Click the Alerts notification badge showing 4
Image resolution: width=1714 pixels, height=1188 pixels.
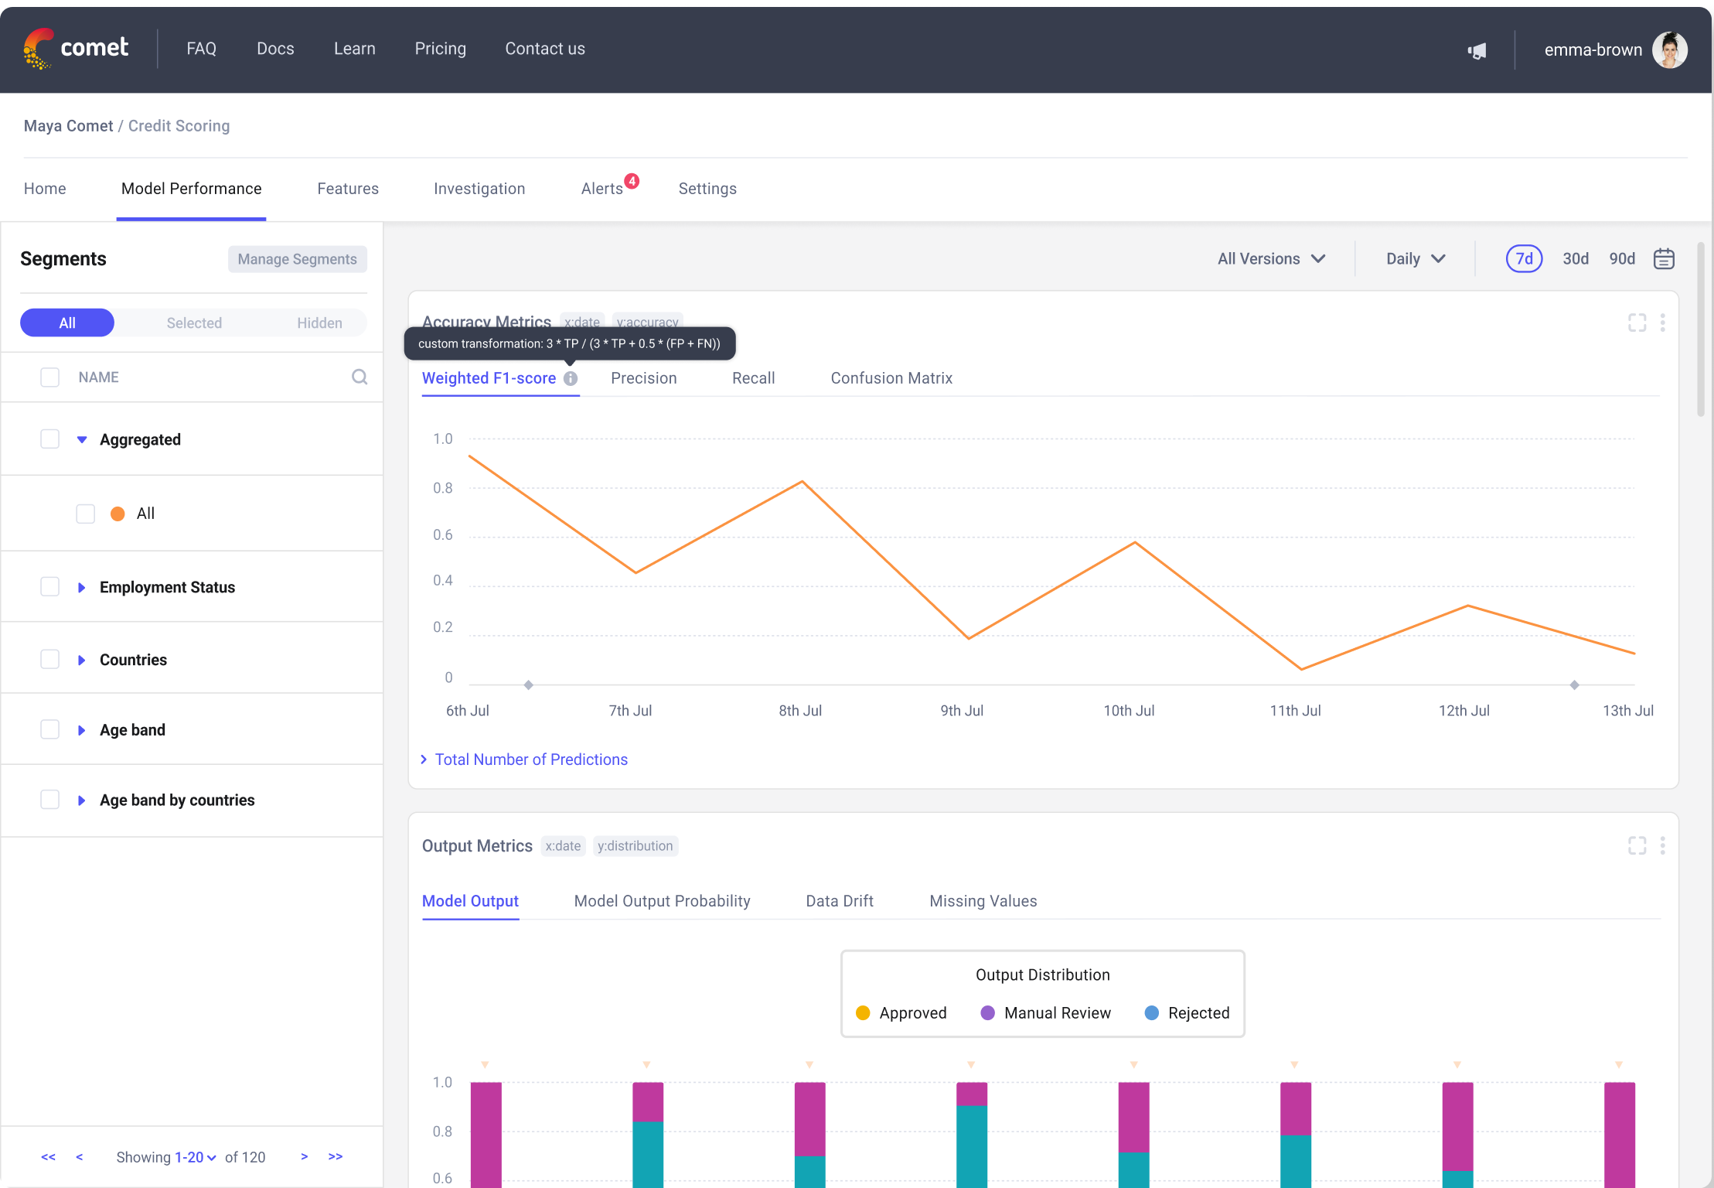(632, 181)
